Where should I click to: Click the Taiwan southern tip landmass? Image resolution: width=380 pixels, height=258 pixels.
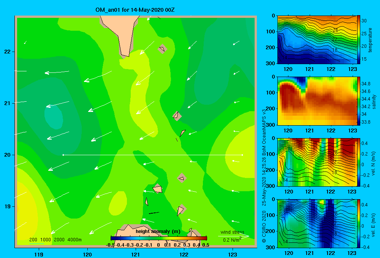click(x=122, y=35)
